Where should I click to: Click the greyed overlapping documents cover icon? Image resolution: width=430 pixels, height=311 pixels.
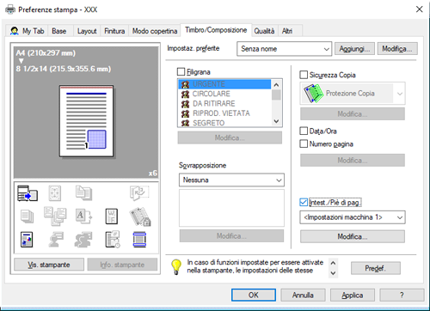pyautogui.click(x=83, y=192)
